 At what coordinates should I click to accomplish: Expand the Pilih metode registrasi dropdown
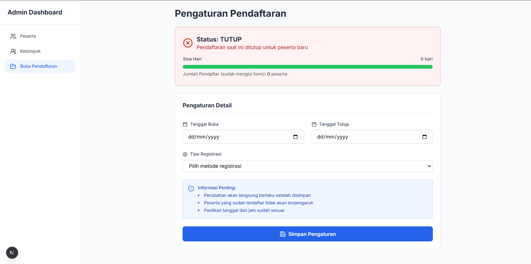pyautogui.click(x=308, y=166)
